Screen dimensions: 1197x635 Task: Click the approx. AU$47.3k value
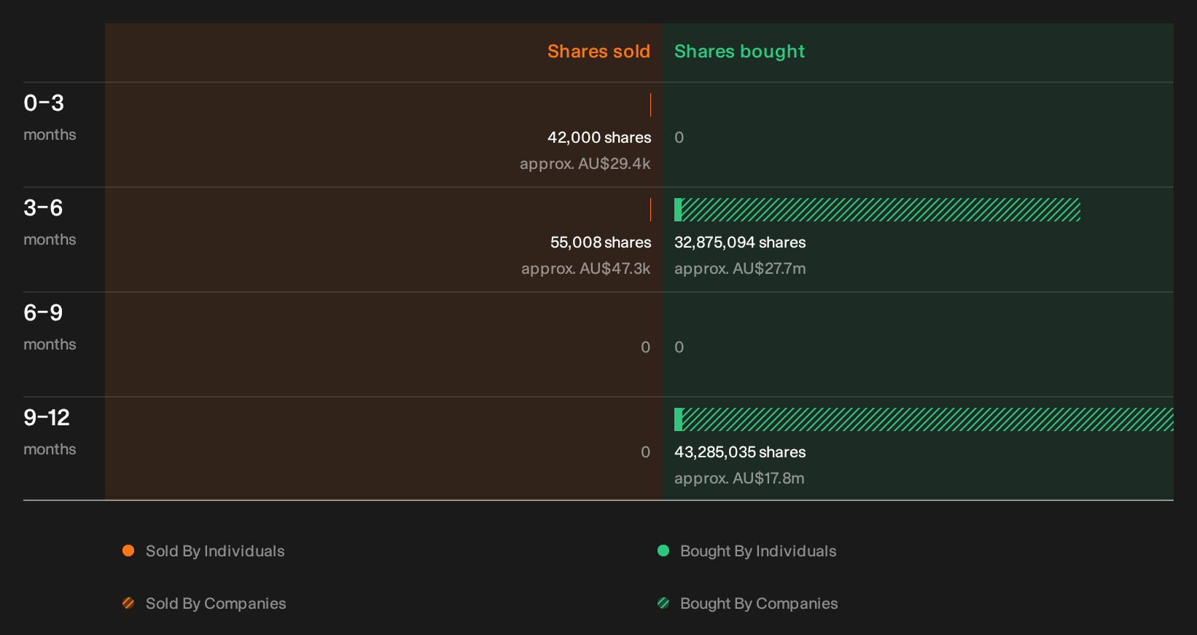586,269
